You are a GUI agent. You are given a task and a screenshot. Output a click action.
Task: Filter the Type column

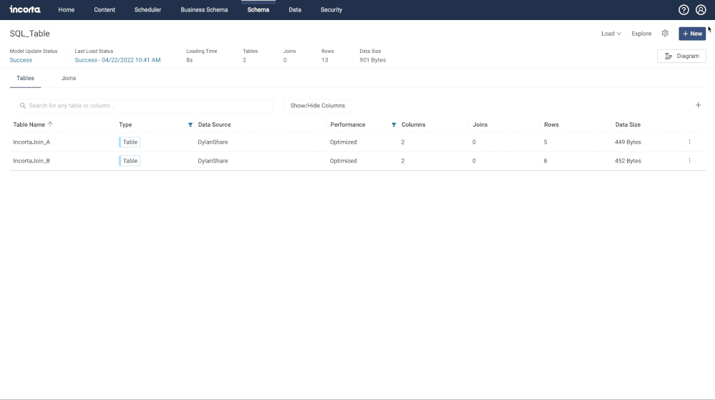click(x=190, y=125)
